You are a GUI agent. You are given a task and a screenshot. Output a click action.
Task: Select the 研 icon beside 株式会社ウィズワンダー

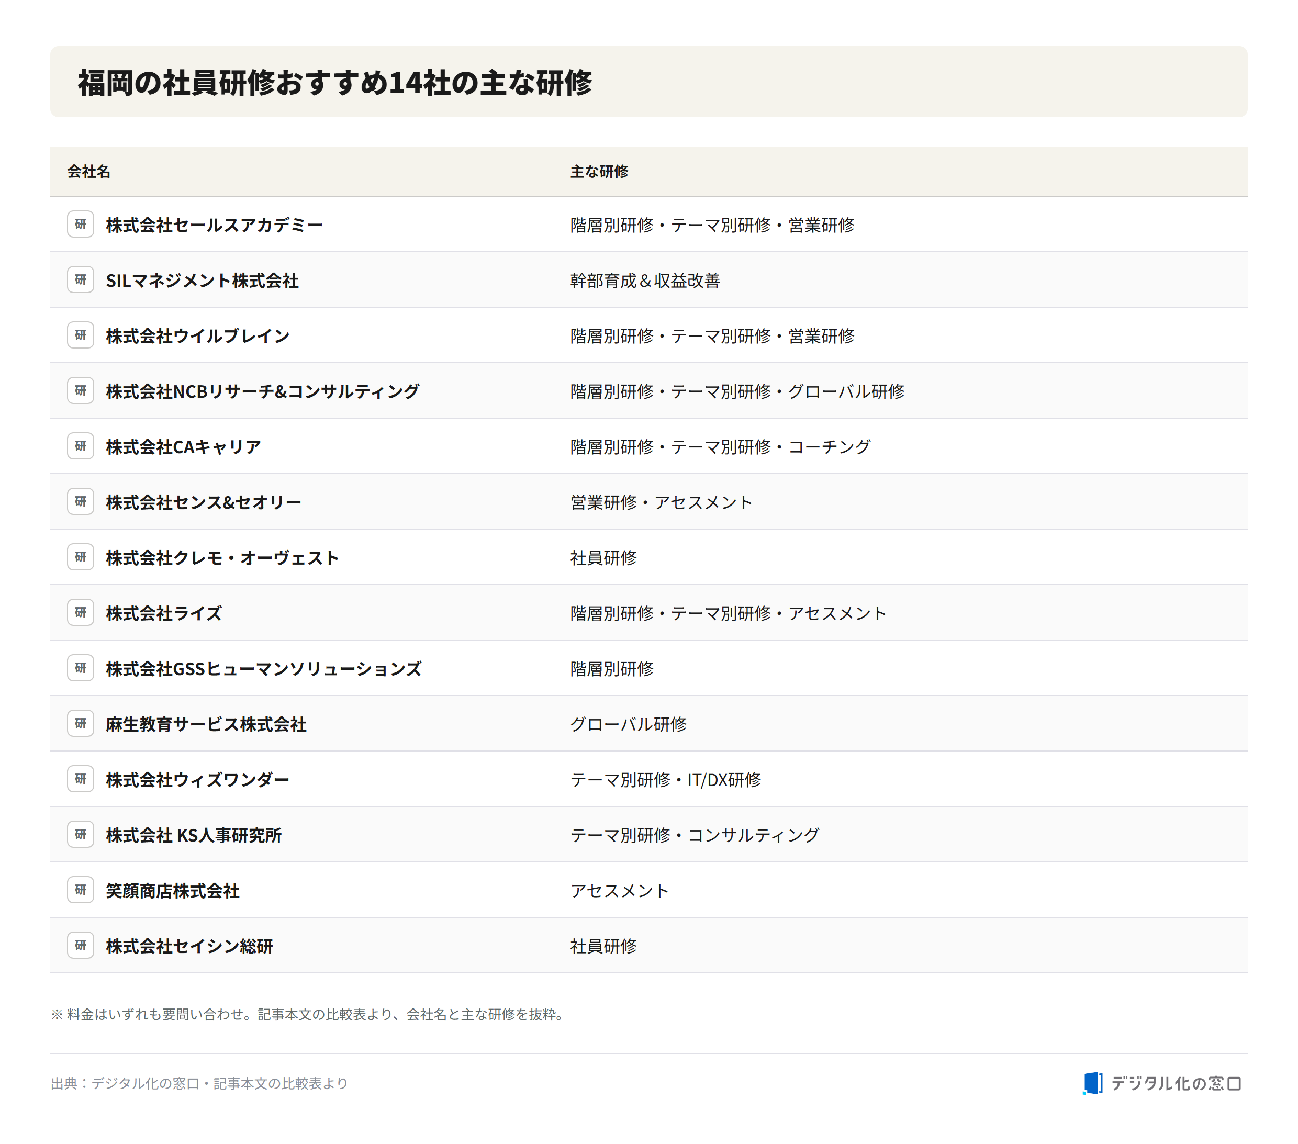coord(81,779)
